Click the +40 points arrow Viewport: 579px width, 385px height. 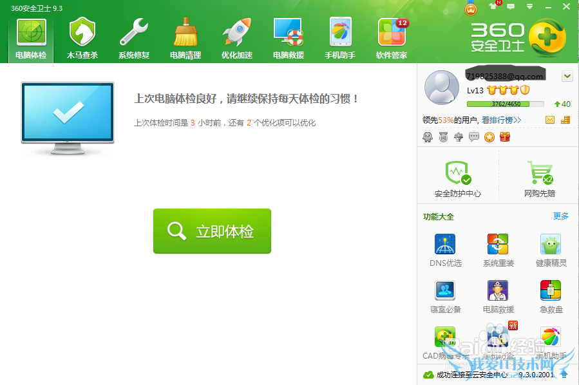click(562, 104)
